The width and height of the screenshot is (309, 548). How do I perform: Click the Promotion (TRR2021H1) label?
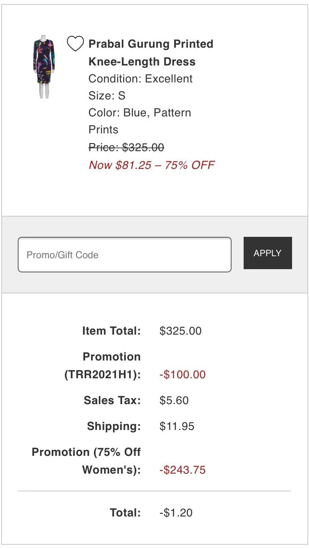(x=102, y=366)
